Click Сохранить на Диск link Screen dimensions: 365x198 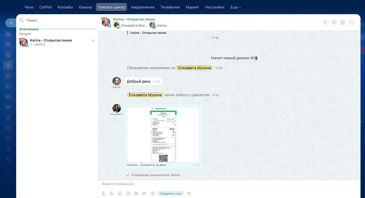click(x=153, y=165)
